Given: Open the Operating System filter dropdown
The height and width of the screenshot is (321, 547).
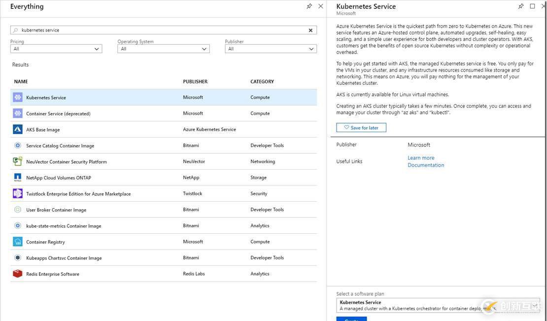Looking at the screenshot, I should (163, 49).
